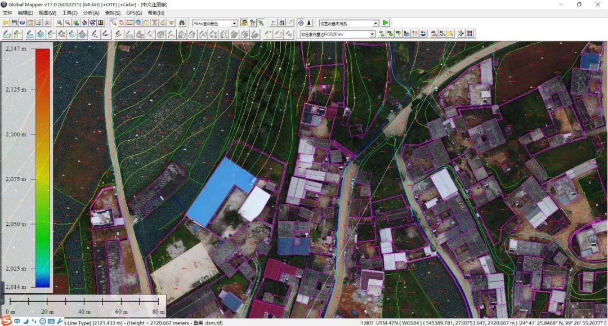Open the 帮助(H) help menu
This screenshot has width=608, height=326.
pos(156,12)
